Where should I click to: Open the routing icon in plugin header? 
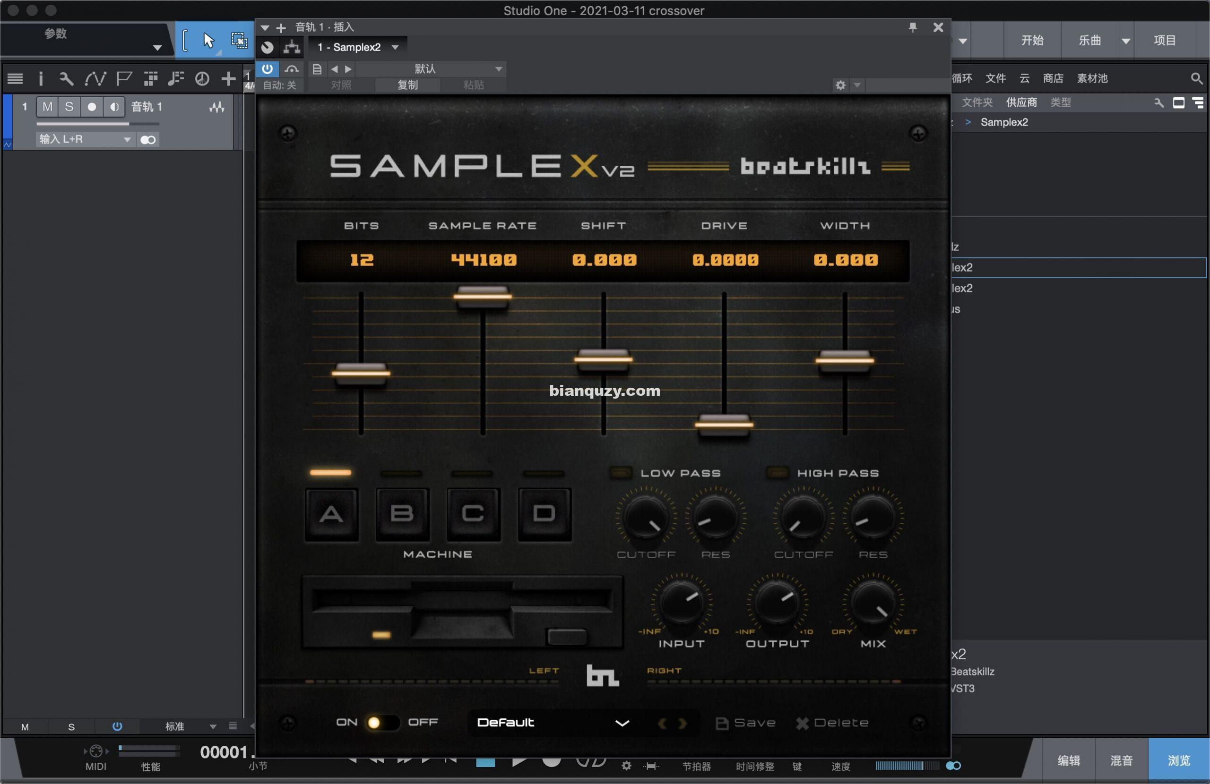[292, 47]
